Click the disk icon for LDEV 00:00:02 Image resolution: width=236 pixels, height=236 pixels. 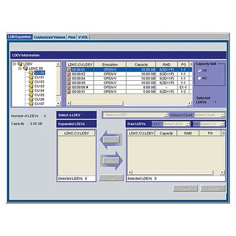[68, 74]
